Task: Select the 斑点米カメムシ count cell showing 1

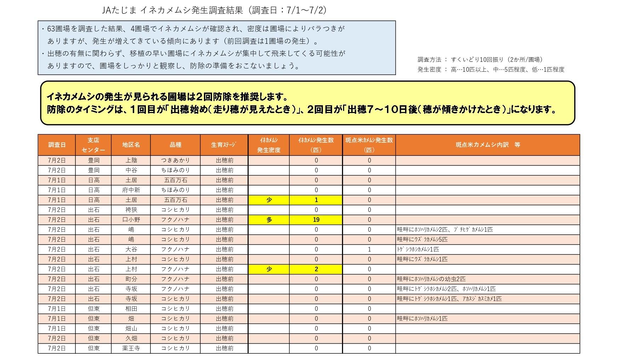Action: pos(369,249)
